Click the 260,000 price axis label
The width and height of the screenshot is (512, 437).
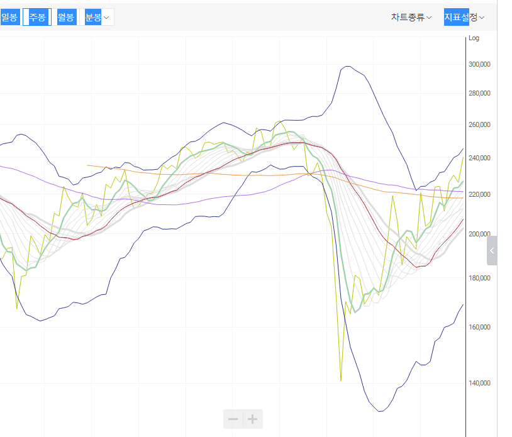479,124
